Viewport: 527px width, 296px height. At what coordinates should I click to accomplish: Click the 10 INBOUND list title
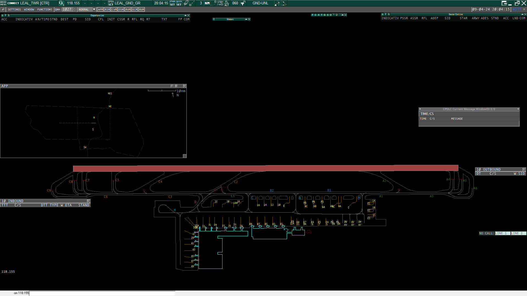click(x=13, y=201)
